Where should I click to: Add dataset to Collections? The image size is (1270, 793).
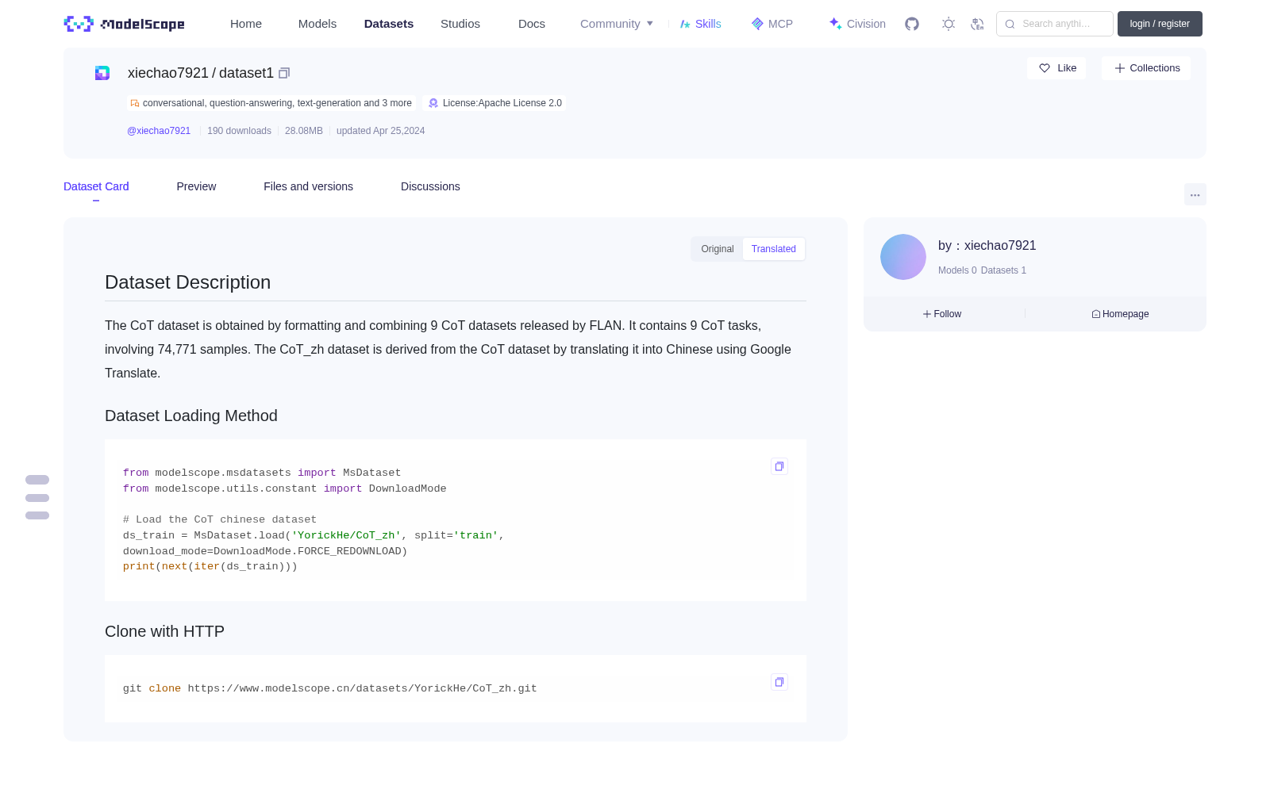click(x=1146, y=68)
